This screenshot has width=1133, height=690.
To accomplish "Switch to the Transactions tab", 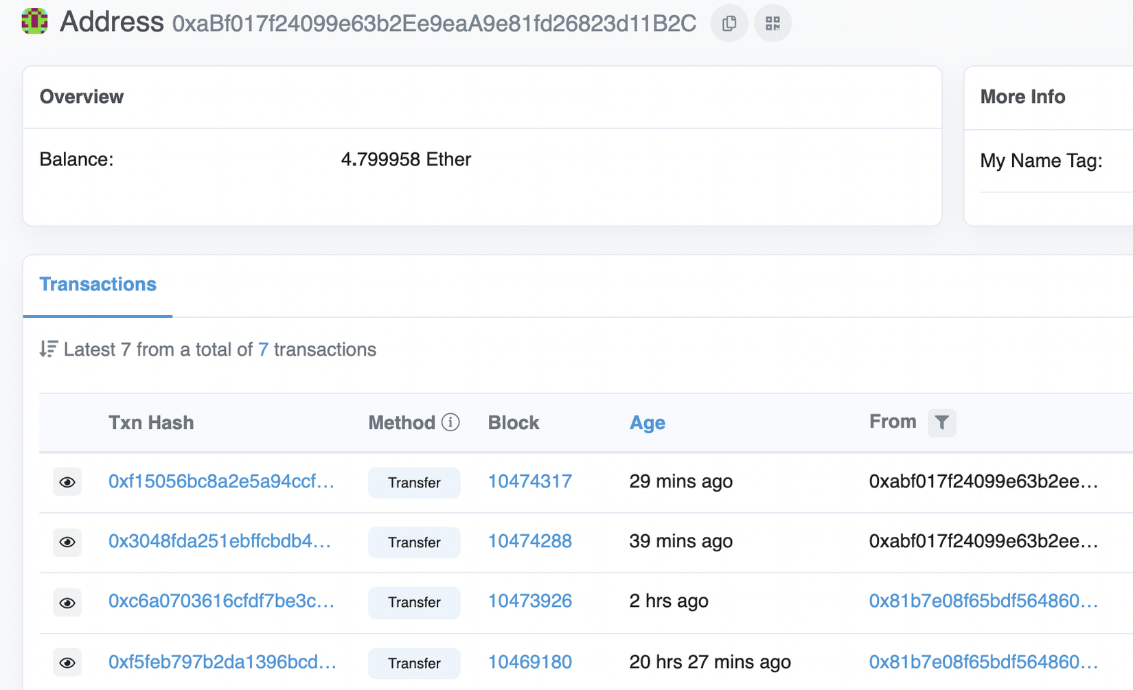I will tap(98, 284).
